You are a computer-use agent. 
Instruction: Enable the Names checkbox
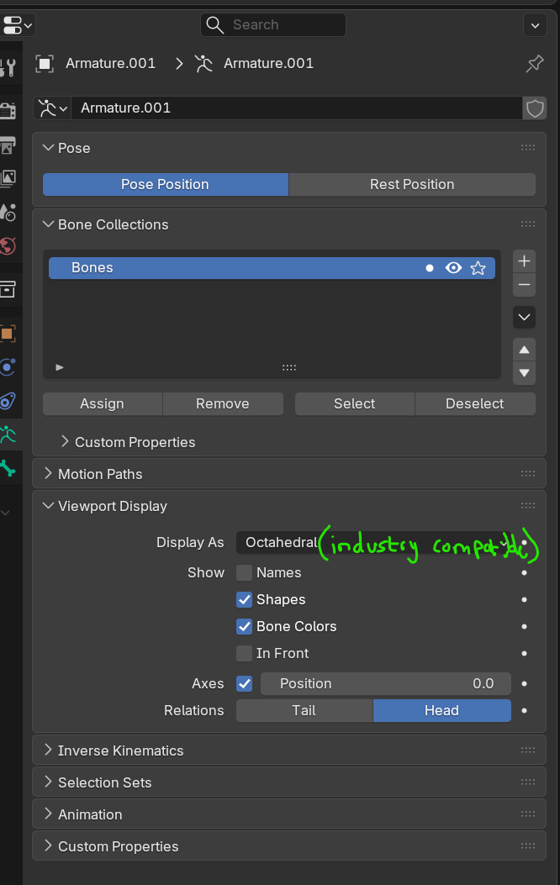[244, 573]
